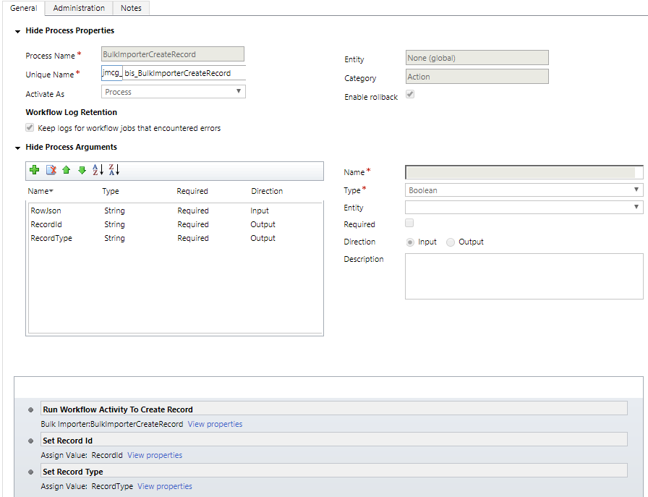
Task: Toggle Keep logs for workflow jobs checkbox
Action: click(x=30, y=127)
